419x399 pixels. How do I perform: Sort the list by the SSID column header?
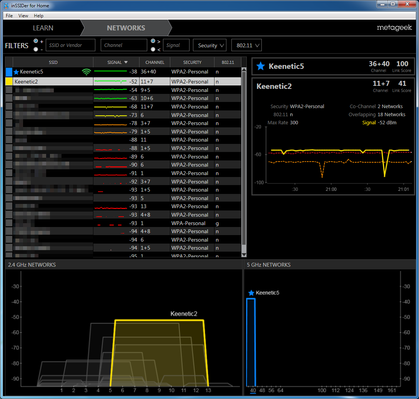[x=53, y=62]
